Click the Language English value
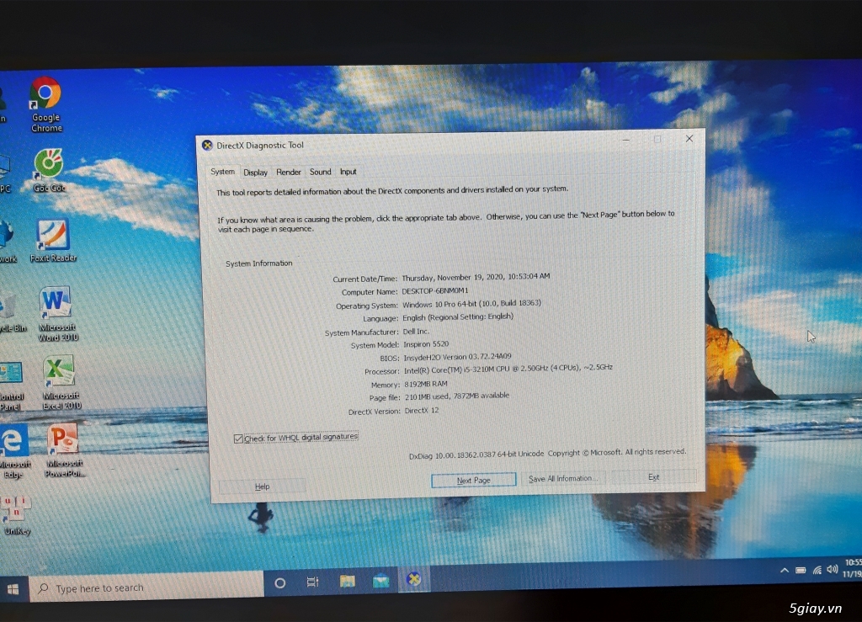Screen dimensions: 862x622 coord(458,317)
